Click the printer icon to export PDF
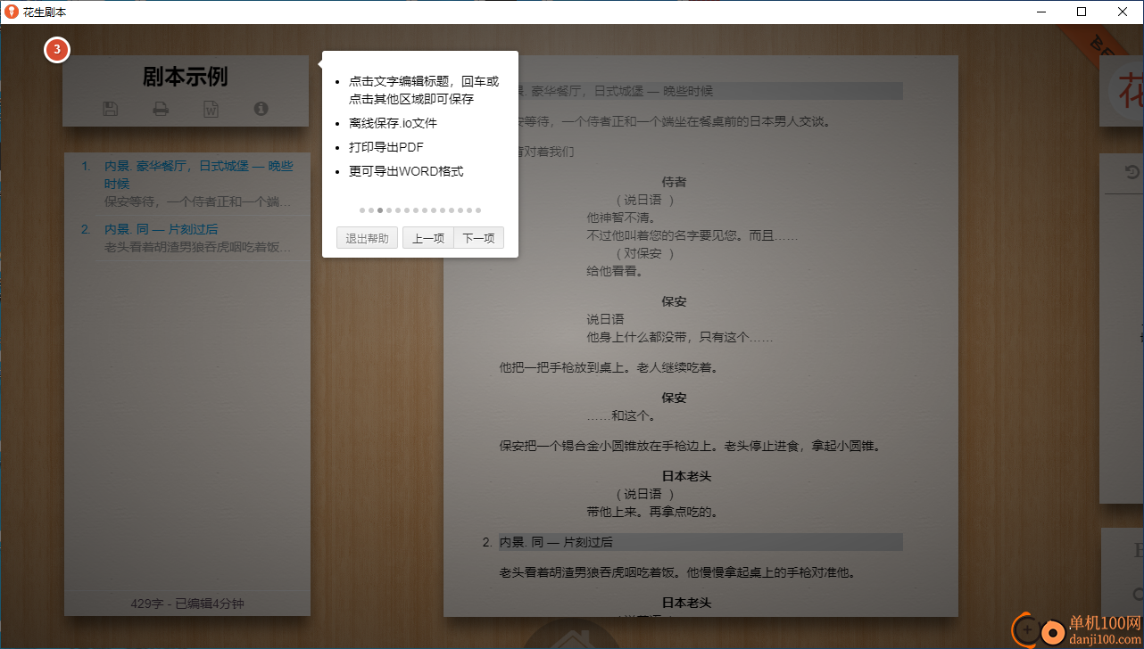This screenshot has width=1144, height=649. coord(161,109)
